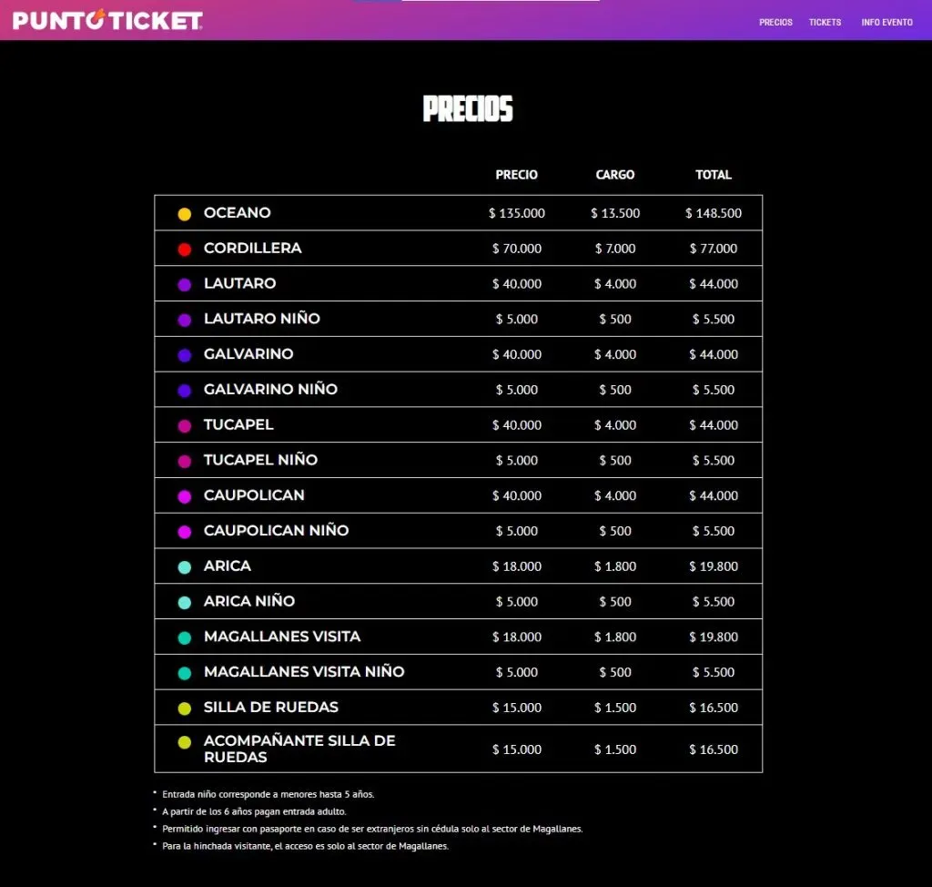Click the TOTAL column header
The image size is (932, 887).
click(x=714, y=175)
